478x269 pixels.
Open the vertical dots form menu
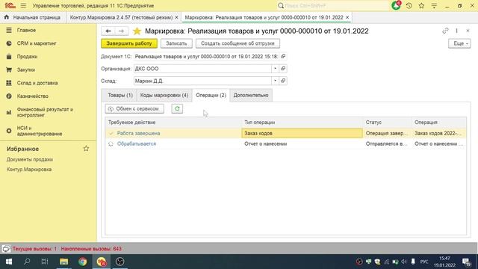click(x=456, y=31)
